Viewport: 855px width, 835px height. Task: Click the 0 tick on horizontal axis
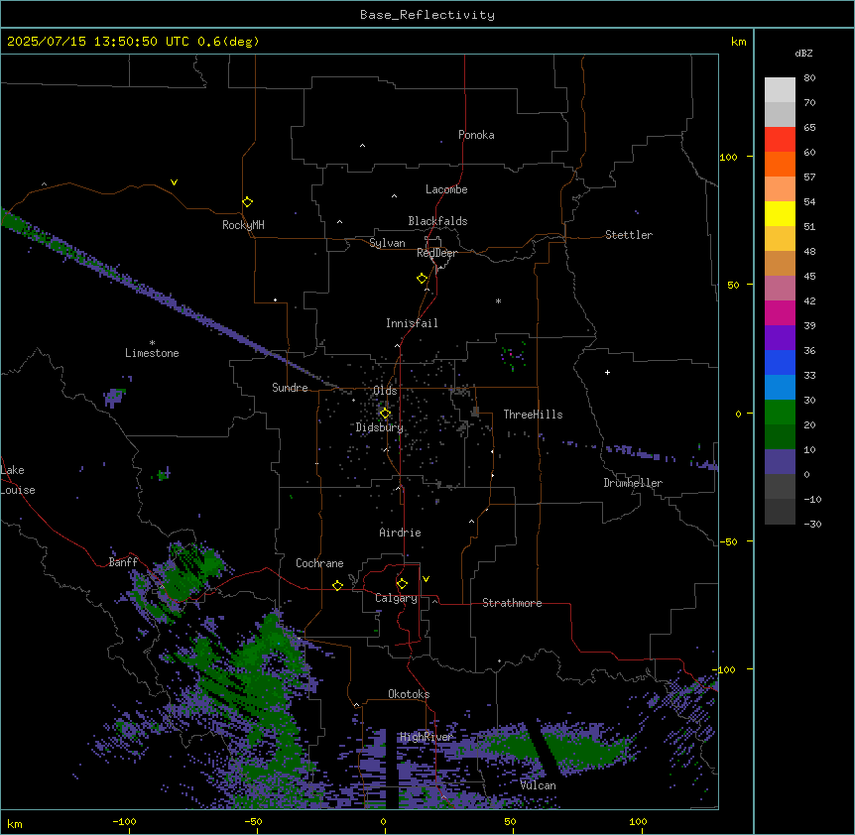point(383,821)
